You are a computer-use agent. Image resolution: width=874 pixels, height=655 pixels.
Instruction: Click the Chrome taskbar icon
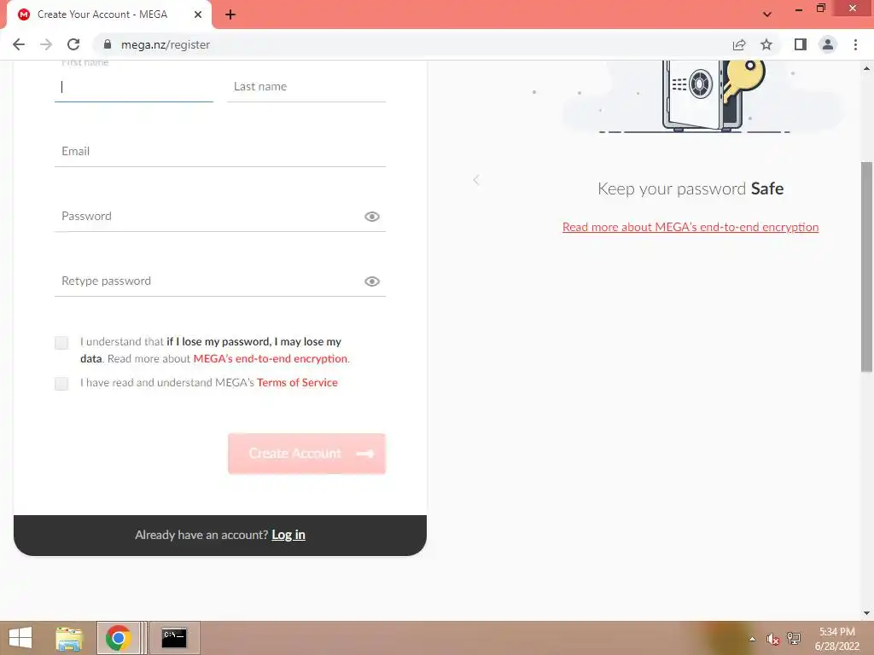pos(118,638)
